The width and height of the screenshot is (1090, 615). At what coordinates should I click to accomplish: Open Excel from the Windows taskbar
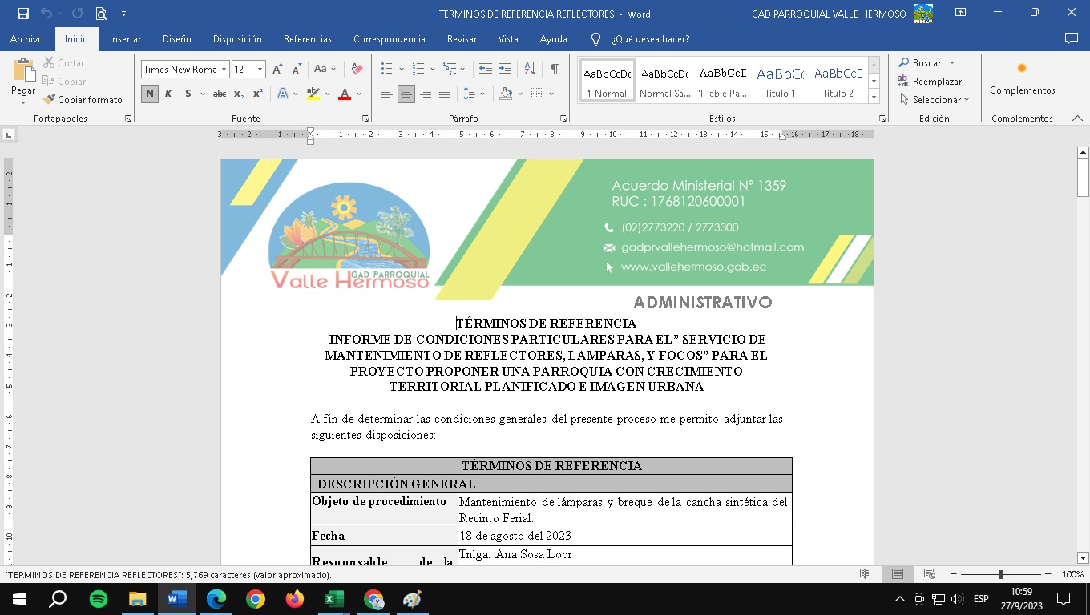tap(333, 599)
